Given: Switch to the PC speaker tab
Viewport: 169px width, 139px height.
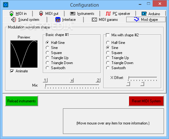Looking at the screenshot, I should 118,14.
